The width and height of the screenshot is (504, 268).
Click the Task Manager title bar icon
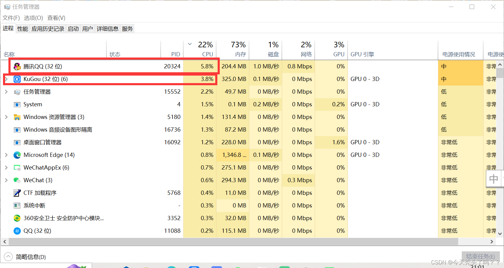(7, 7)
